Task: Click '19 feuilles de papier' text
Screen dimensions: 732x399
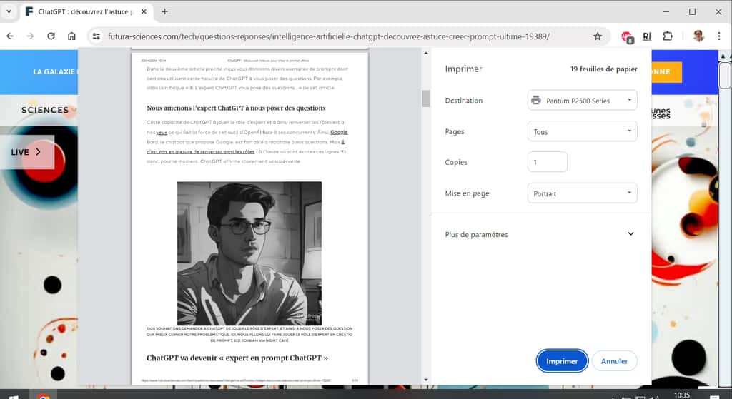Action: point(603,69)
